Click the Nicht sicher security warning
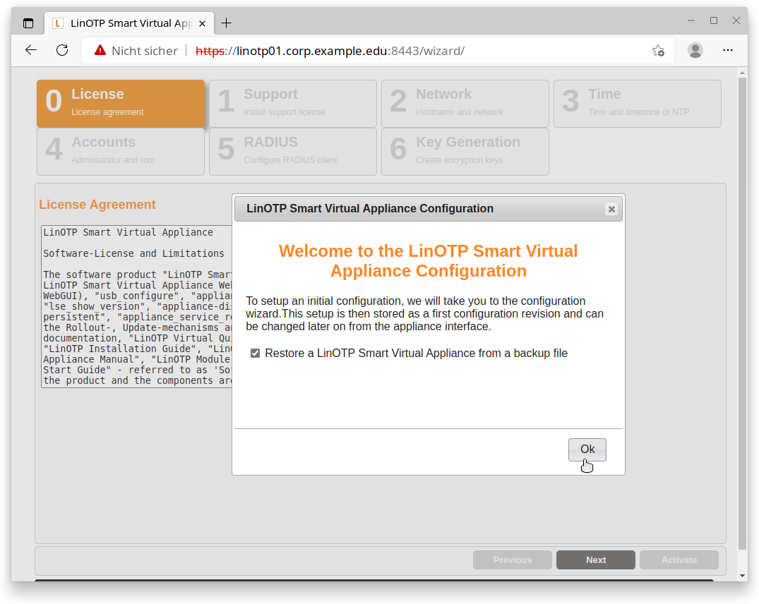The image size is (759, 604). [x=136, y=51]
